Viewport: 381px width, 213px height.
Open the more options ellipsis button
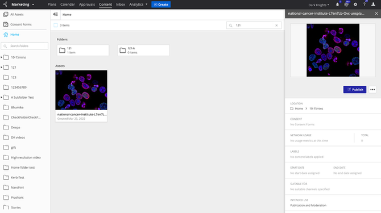coord(372,90)
